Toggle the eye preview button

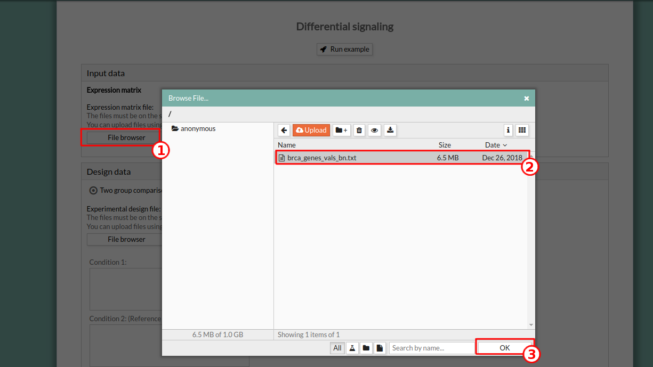[x=375, y=130]
